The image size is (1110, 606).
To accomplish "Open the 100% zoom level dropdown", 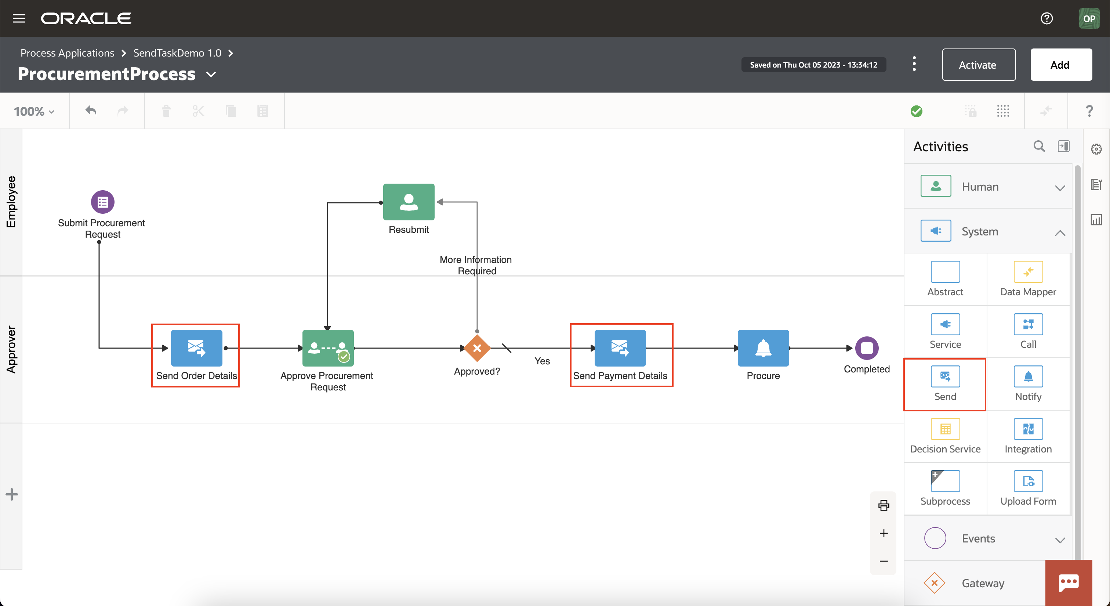I will coord(34,111).
